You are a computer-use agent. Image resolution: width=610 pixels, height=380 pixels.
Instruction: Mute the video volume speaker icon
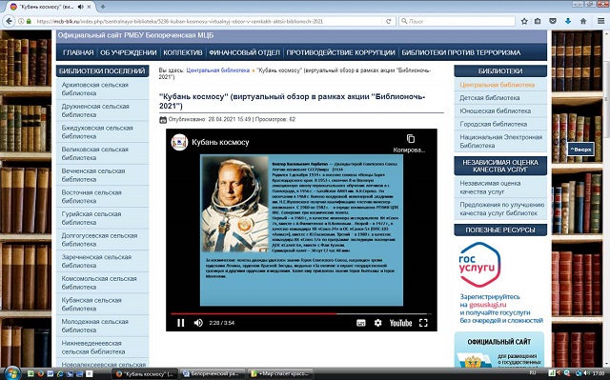198,323
